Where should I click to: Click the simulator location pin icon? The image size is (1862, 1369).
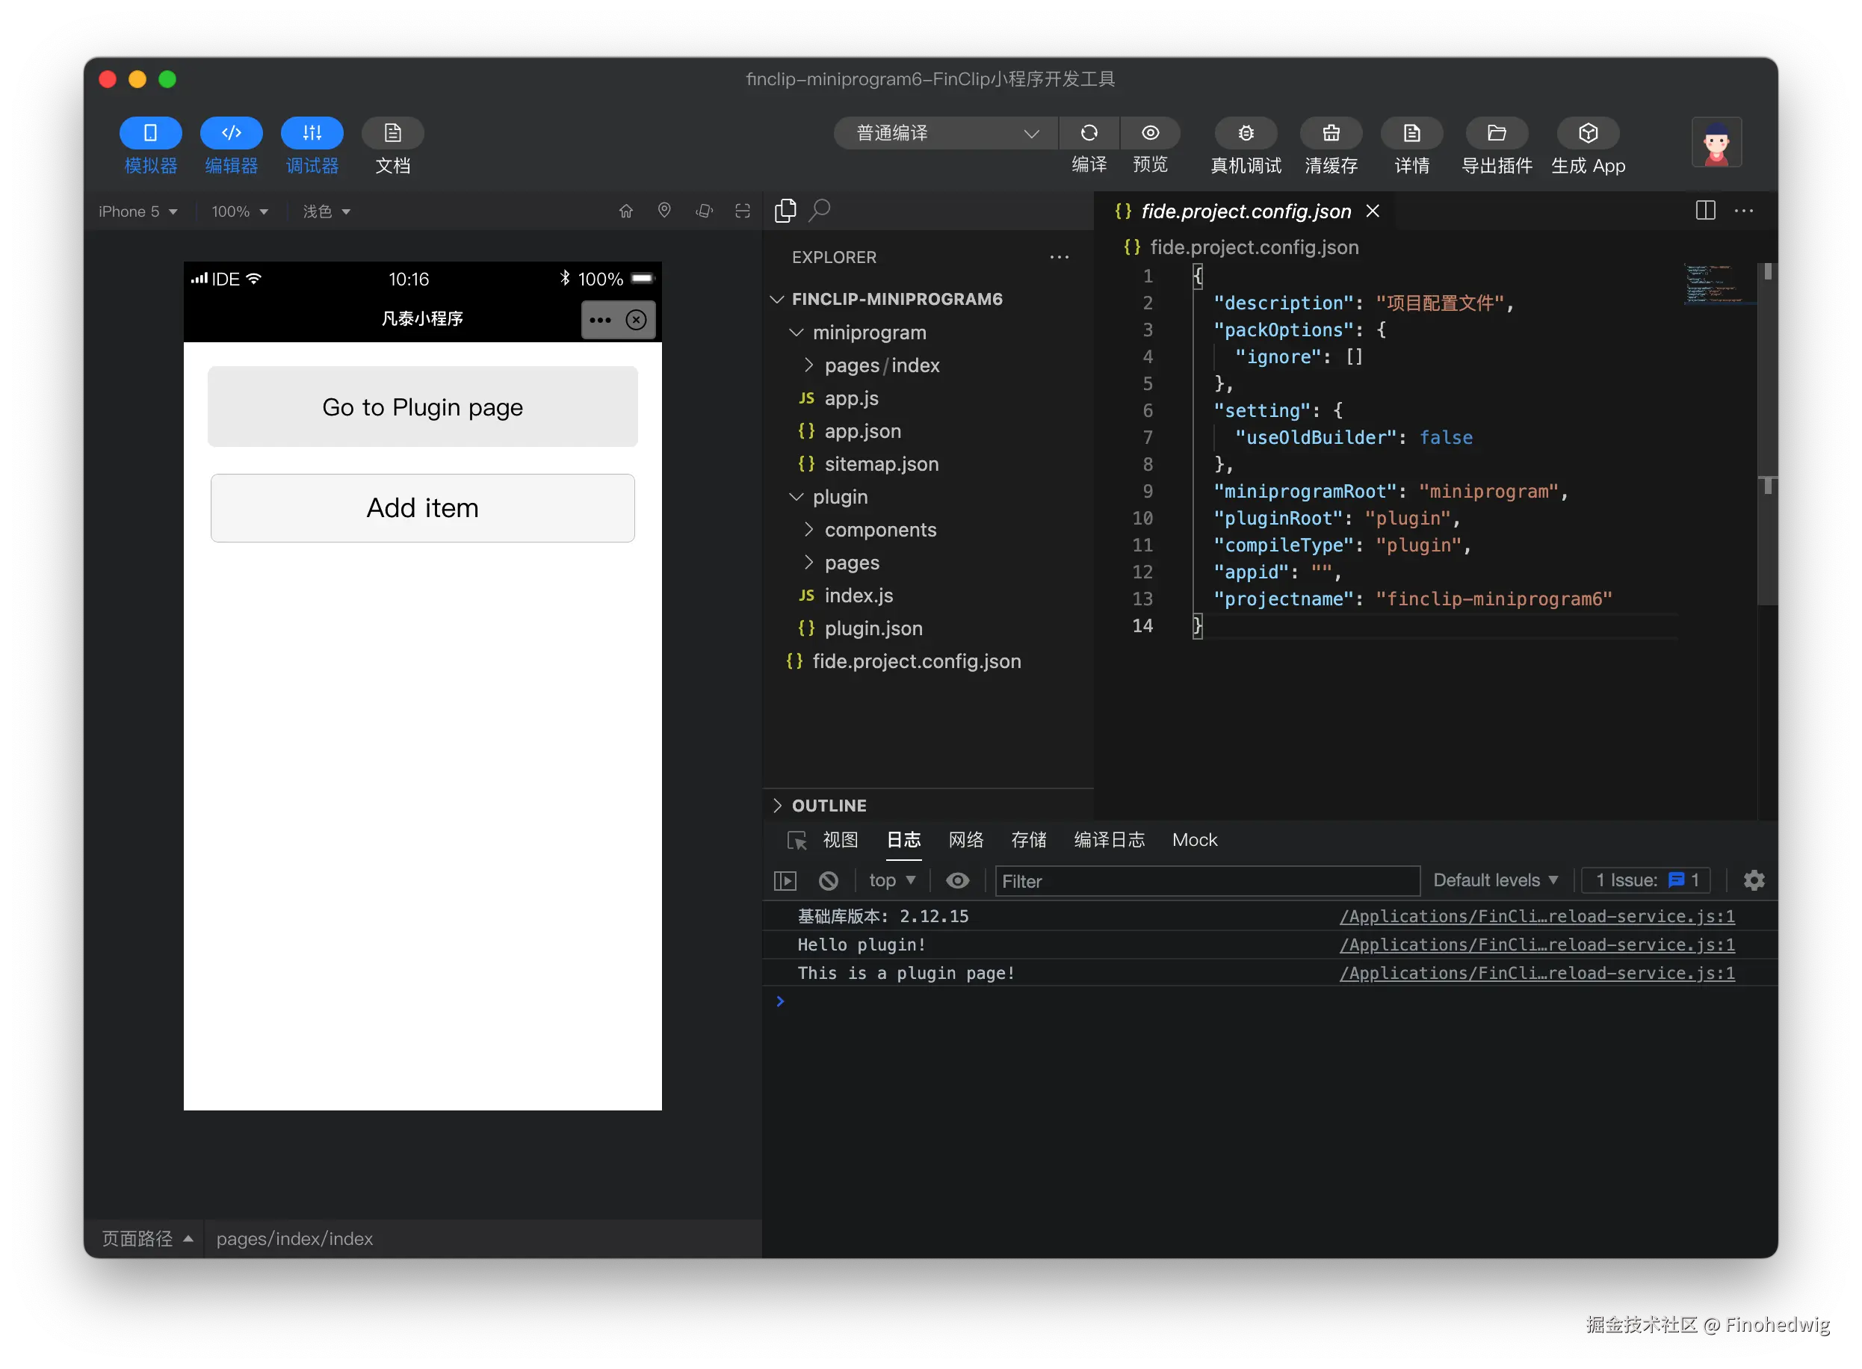click(664, 211)
